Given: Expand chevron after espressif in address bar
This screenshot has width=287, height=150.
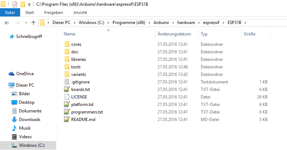Looking at the screenshot, I should (223, 23).
